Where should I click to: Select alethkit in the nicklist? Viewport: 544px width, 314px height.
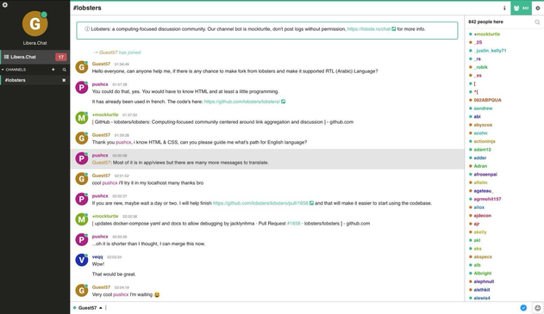tap(482, 290)
